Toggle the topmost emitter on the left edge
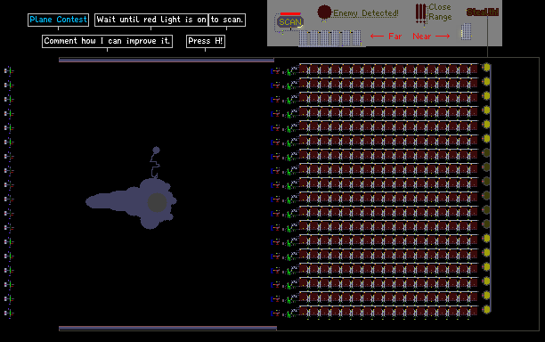Image resolution: width=545 pixels, height=342 pixels. [9, 71]
